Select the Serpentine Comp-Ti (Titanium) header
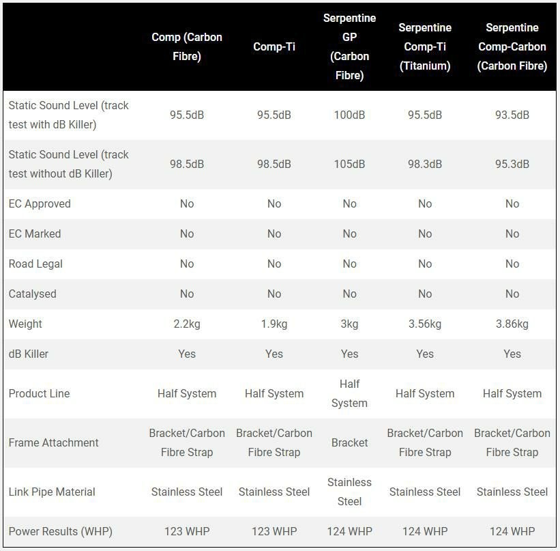This screenshot has width=560, height=551. [425, 46]
